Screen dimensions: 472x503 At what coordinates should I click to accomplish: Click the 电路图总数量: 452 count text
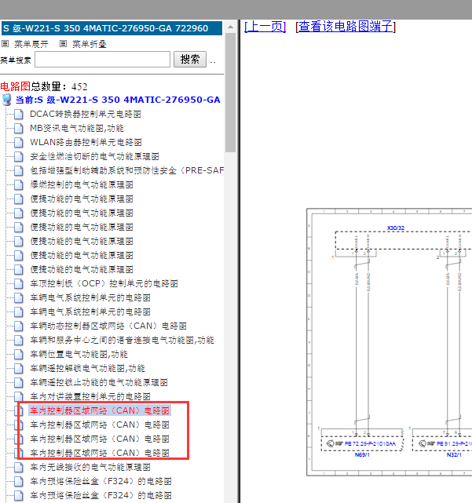pos(44,86)
